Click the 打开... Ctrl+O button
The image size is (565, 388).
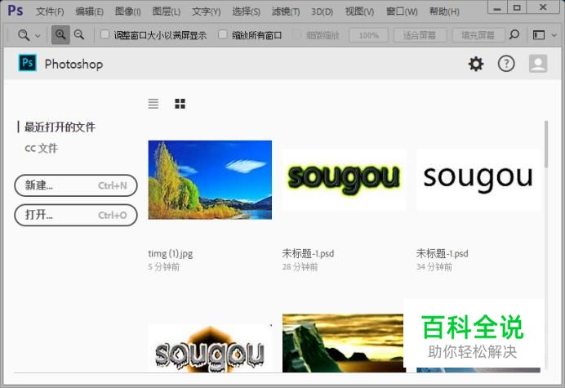point(76,216)
